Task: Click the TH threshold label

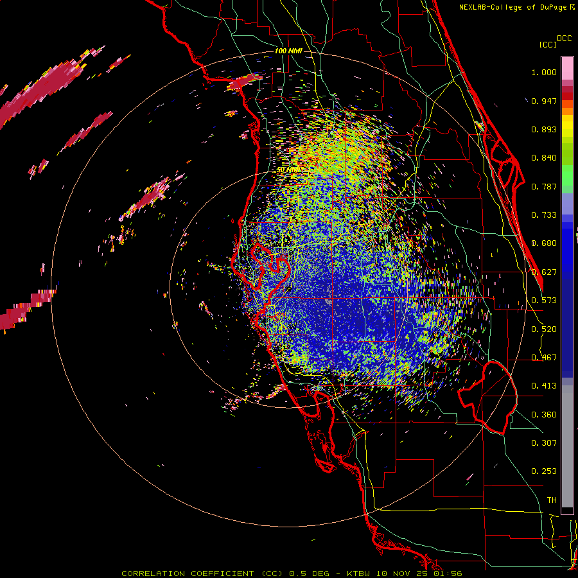Action: coord(552,500)
